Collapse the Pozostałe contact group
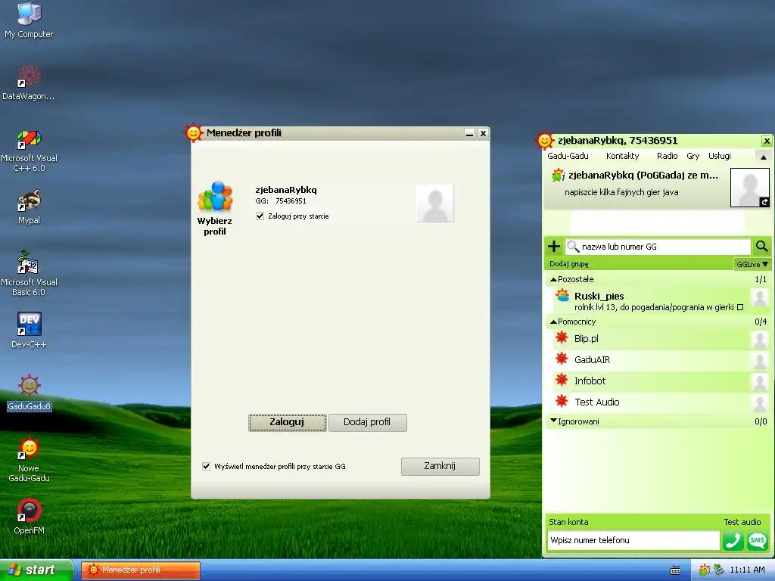Screen dimensions: 775x581 pos(553,279)
